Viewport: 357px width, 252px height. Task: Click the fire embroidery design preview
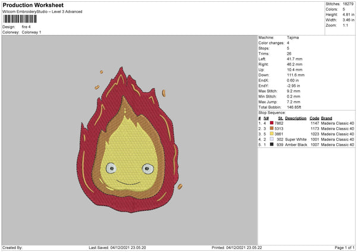tap(128, 140)
